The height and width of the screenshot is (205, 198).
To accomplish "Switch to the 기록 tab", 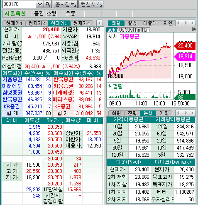I will [164, 113].
